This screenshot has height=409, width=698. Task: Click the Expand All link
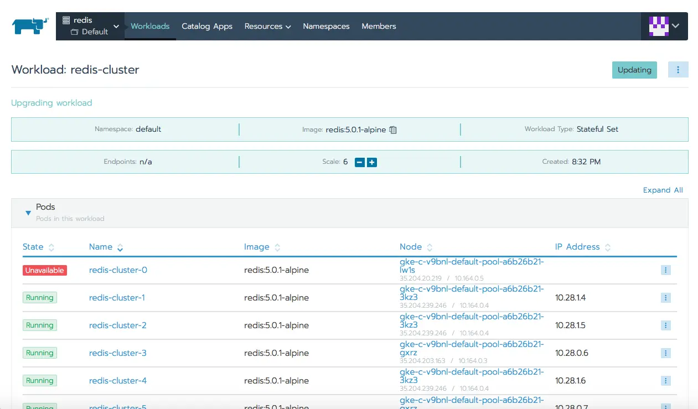tap(663, 190)
